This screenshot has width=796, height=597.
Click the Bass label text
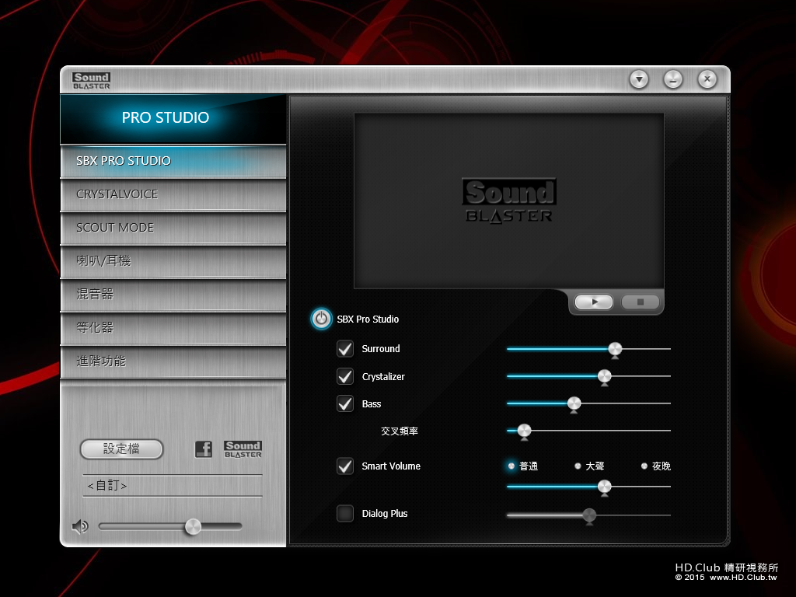(x=371, y=404)
